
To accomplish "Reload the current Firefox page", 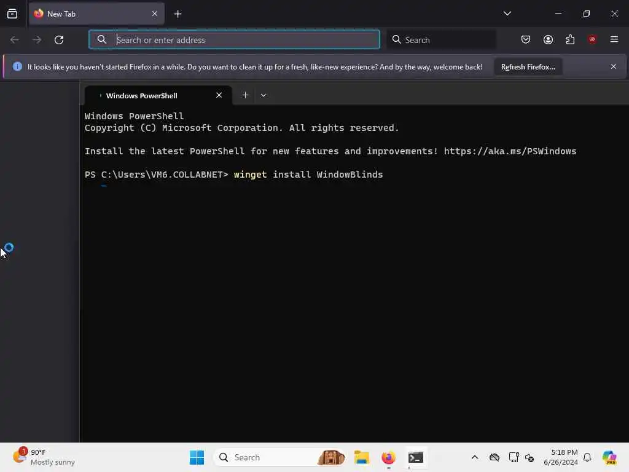I will click(x=59, y=40).
